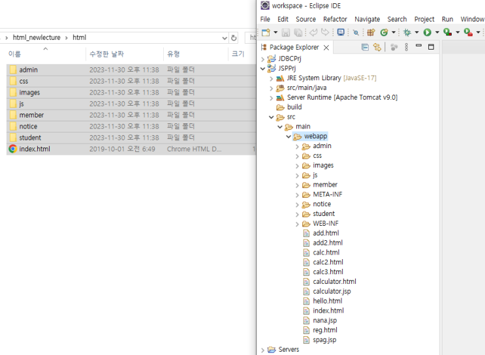Click the reg.html file icon
The height and width of the screenshot is (355, 485).
[x=306, y=330]
